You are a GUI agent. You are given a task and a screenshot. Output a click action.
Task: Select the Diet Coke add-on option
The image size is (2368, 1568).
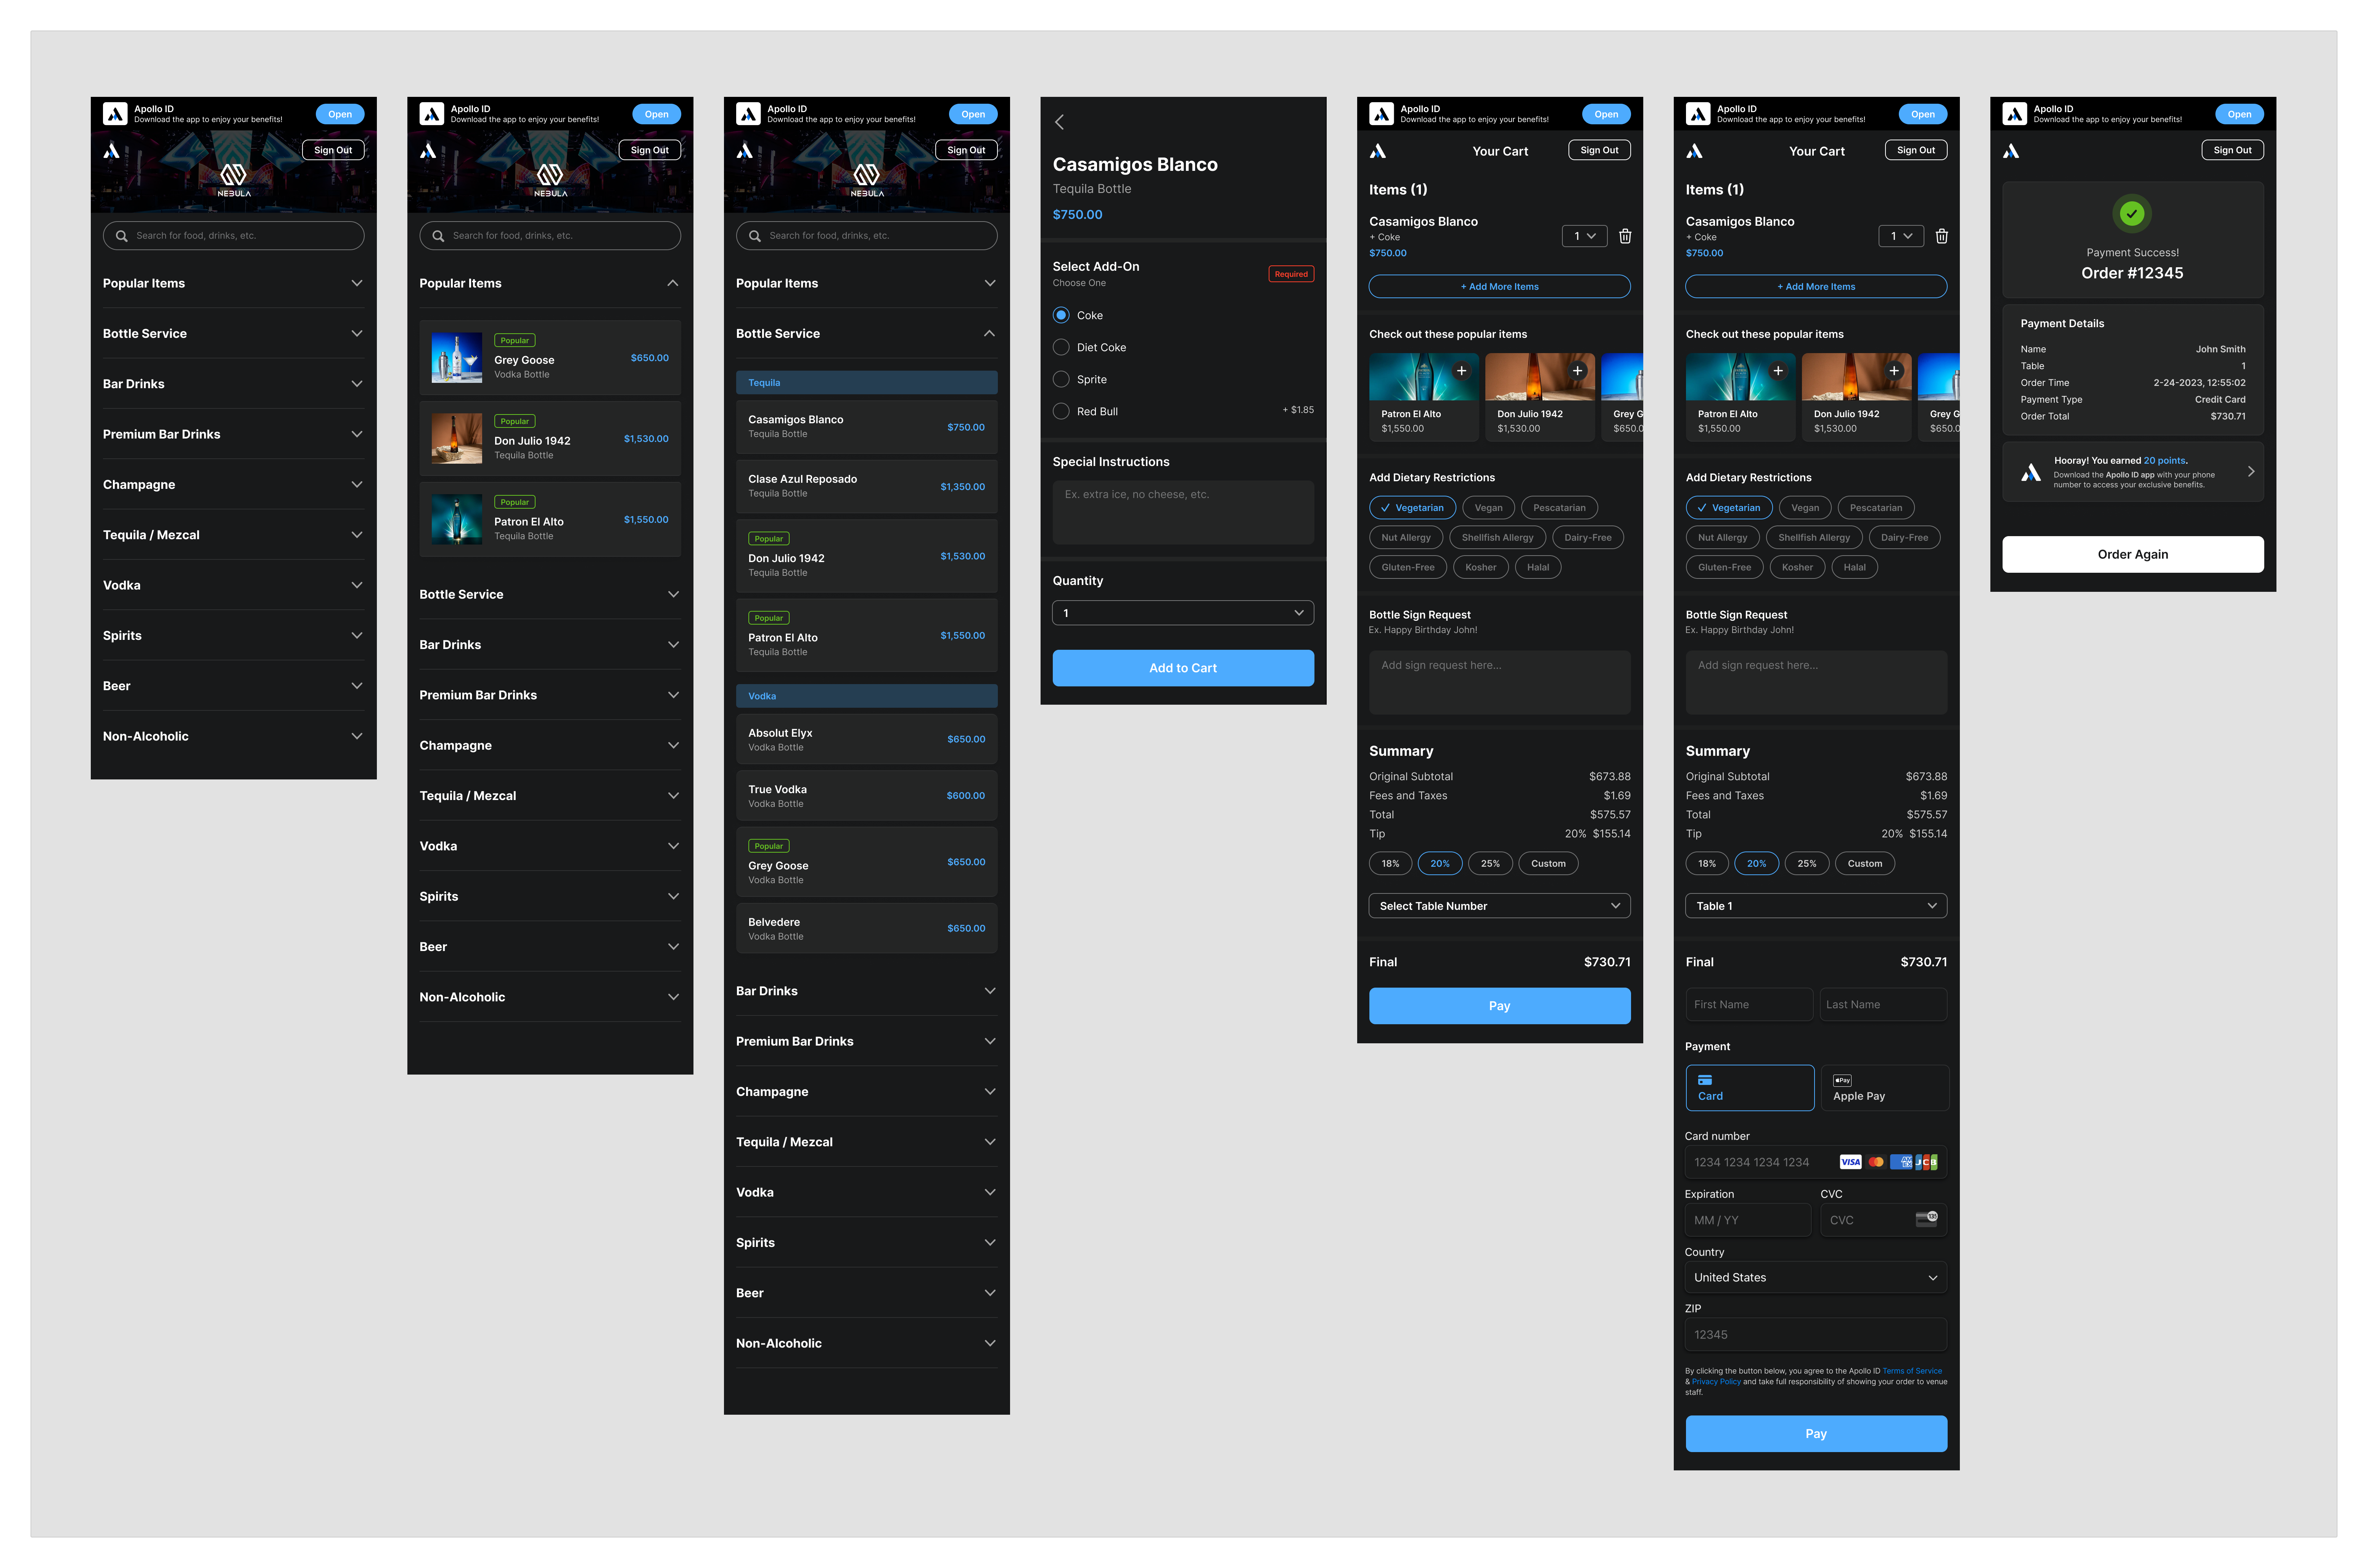point(1061,347)
